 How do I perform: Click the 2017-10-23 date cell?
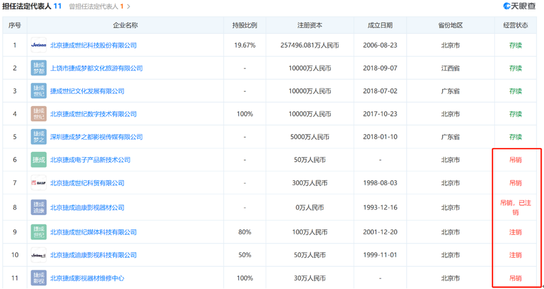[x=380, y=114]
